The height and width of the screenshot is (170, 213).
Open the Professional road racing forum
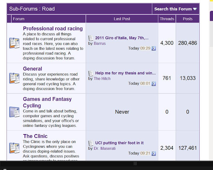click(x=53, y=29)
